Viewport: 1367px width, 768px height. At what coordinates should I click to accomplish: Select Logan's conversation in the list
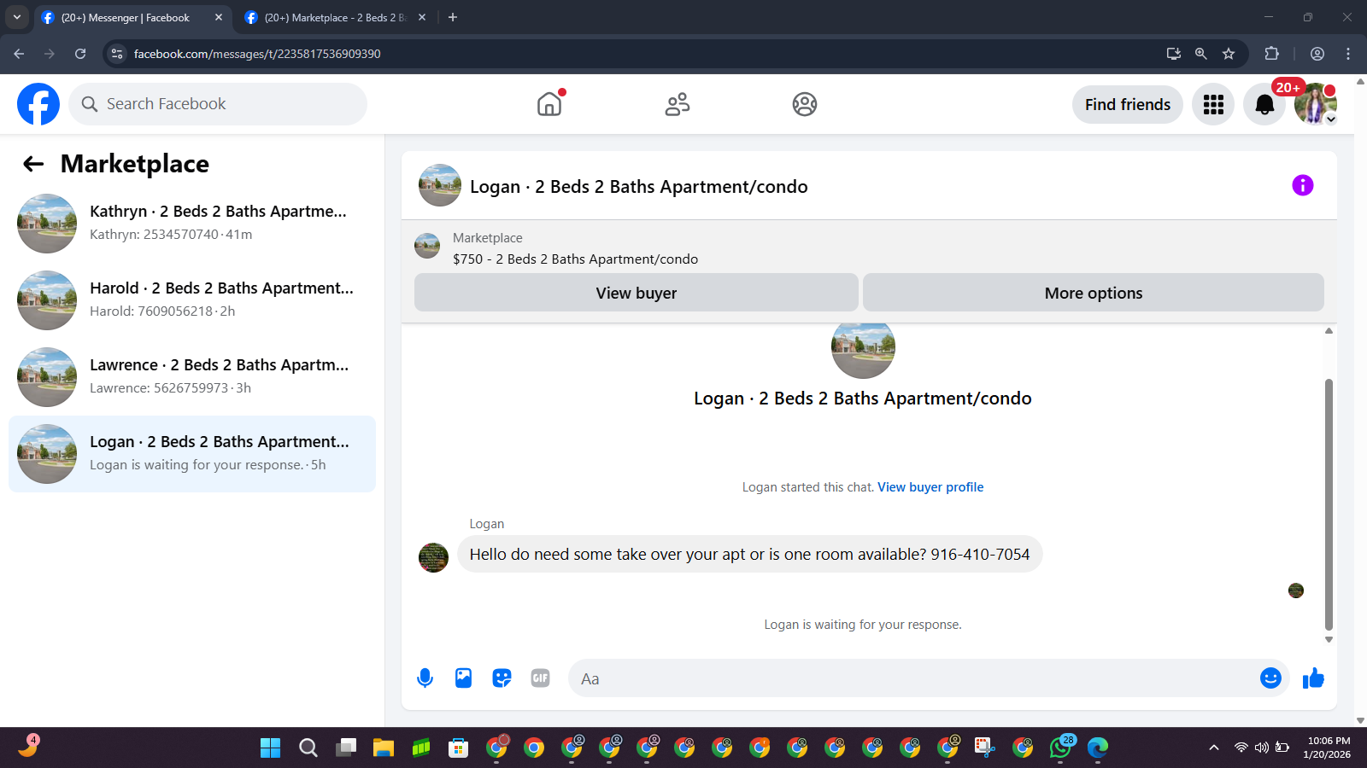192,454
